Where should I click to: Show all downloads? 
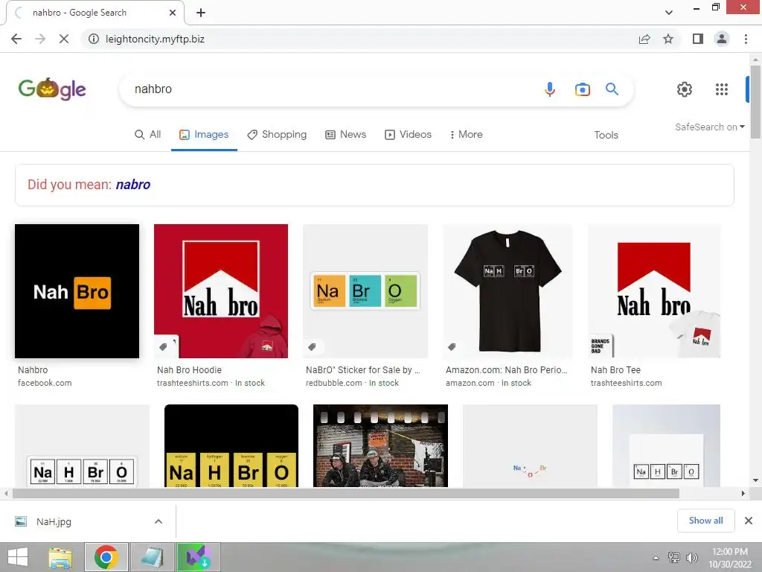(705, 521)
